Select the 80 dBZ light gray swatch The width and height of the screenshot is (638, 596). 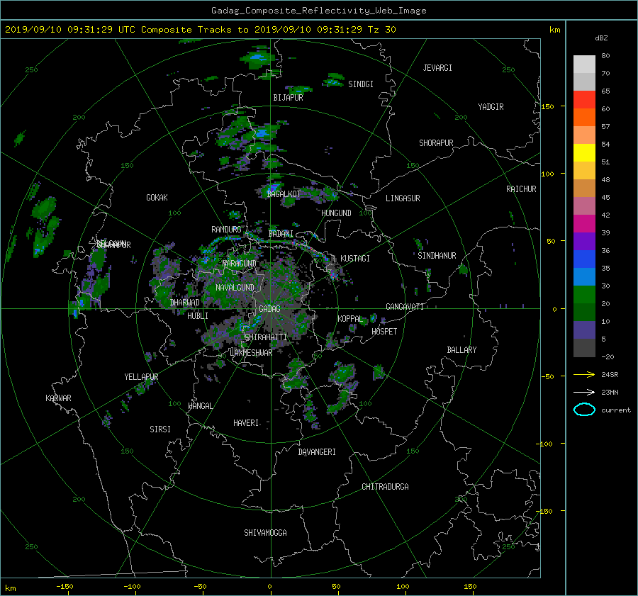(584, 64)
